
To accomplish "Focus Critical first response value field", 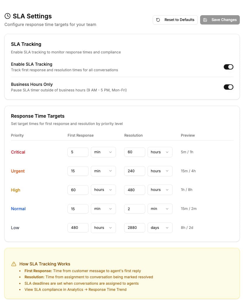I will [78, 152].
